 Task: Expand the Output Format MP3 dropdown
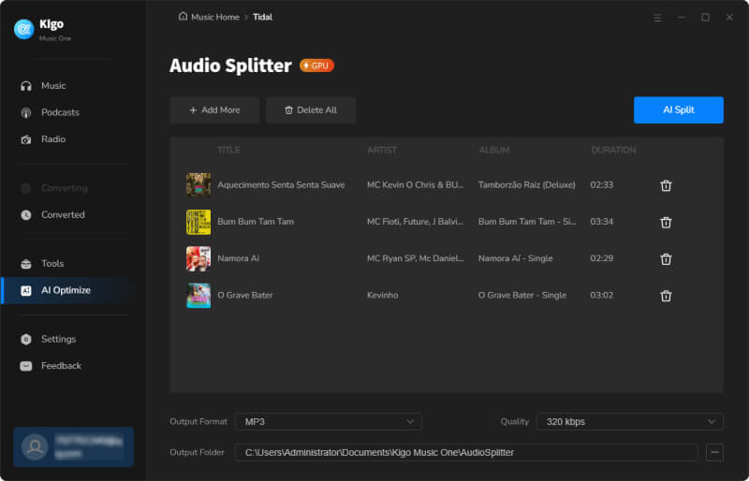click(329, 422)
